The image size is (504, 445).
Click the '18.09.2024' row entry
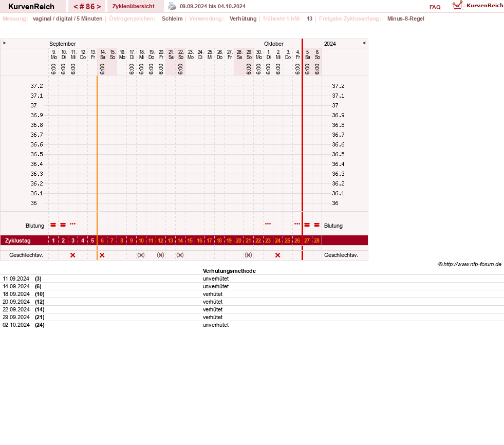tap(252, 294)
